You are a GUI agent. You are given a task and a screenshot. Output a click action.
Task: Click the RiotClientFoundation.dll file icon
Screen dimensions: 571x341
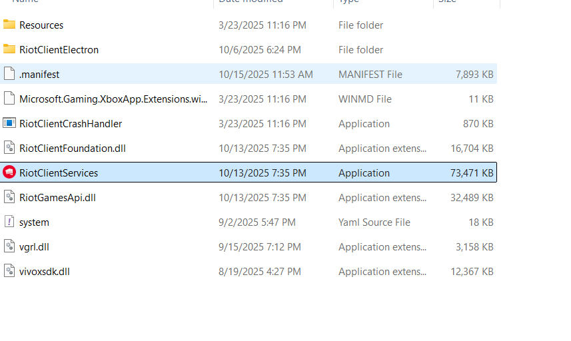pos(9,149)
